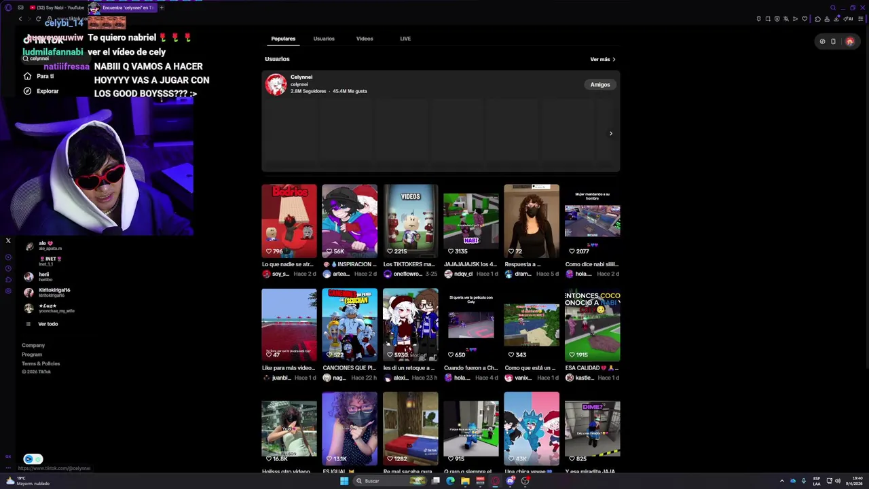The image size is (869, 489).
Task: Open ESA CALIDAD video with 1915 likes
Action: [x=592, y=325]
